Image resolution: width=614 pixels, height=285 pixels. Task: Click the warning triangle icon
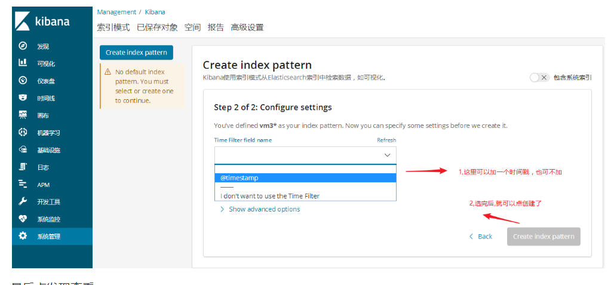pos(108,72)
